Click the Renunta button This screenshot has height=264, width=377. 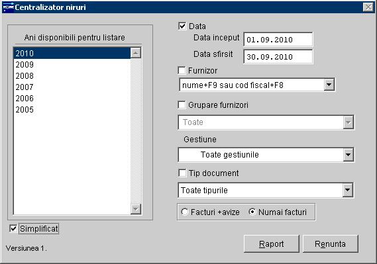click(x=331, y=244)
